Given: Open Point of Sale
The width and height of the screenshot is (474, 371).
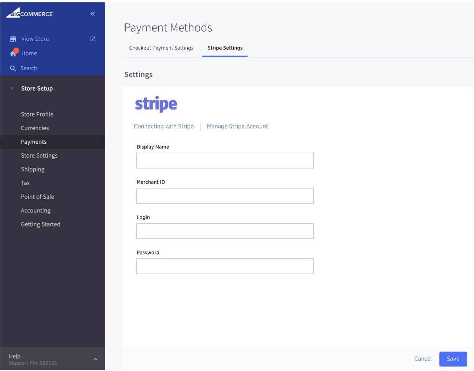Looking at the screenshot, I should pos(37,197).
